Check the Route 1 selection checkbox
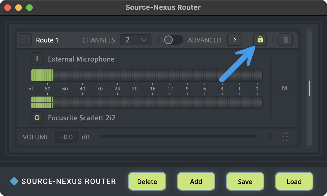The image size is (327, 196). pyautogui.click(x=25, y=40)
